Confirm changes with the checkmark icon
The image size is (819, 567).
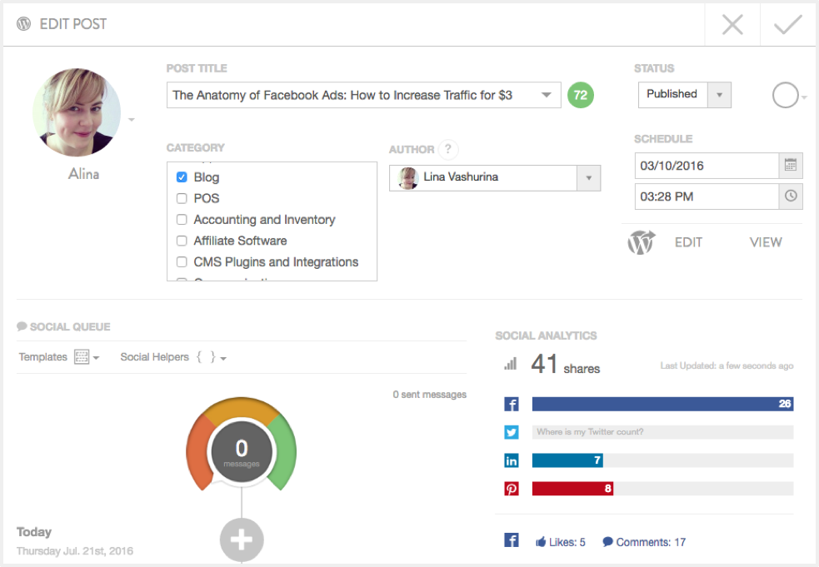click(x=787, y=24)
